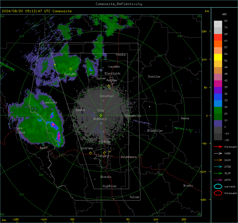Click the white 04DK arrow legend icon
The image size is (238, 223).
[218, 153]
